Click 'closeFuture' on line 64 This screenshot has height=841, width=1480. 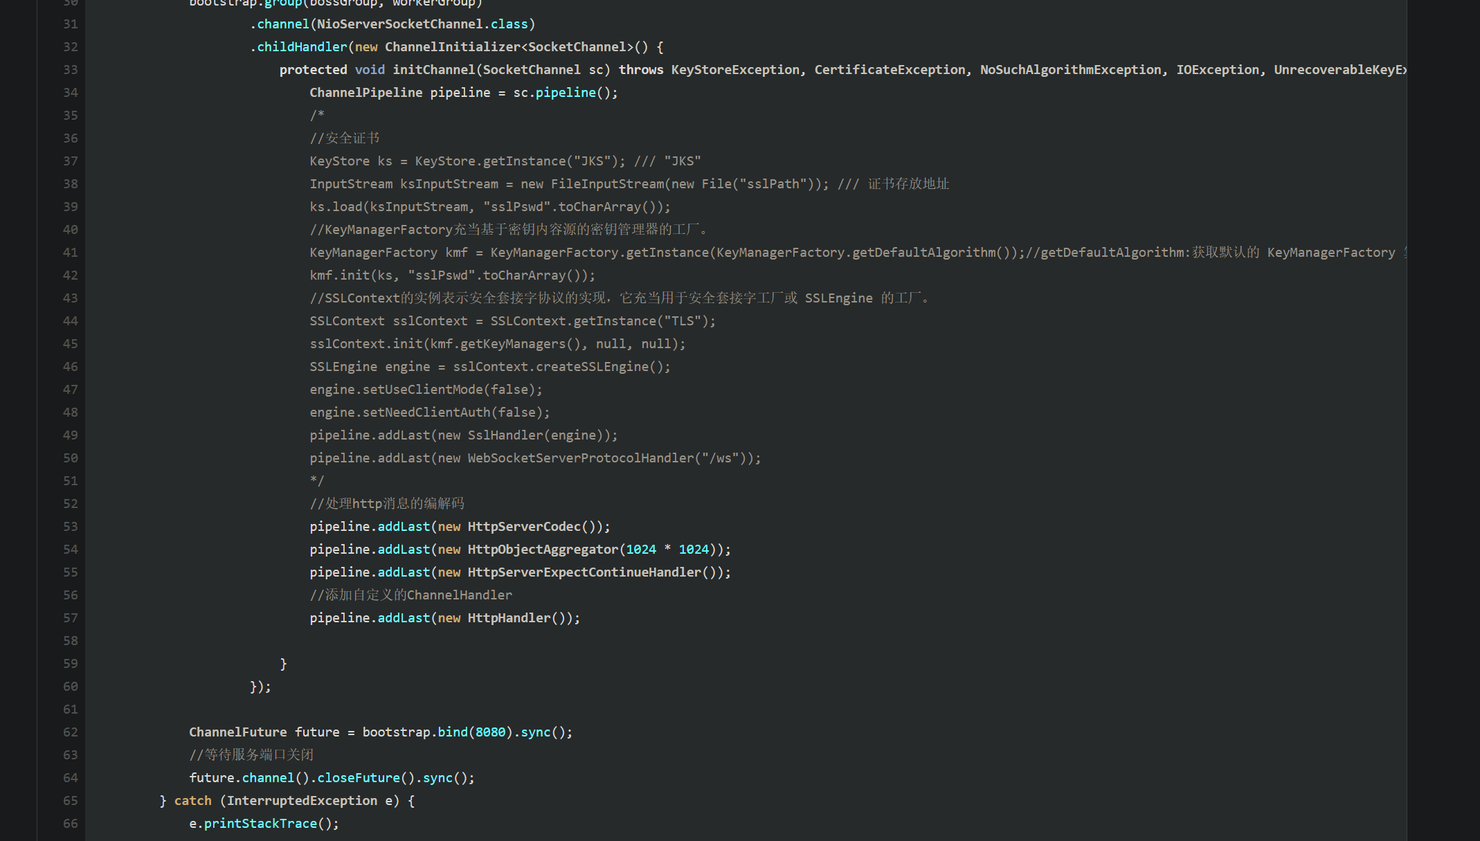pyautogui.click(x=359, y=778)
